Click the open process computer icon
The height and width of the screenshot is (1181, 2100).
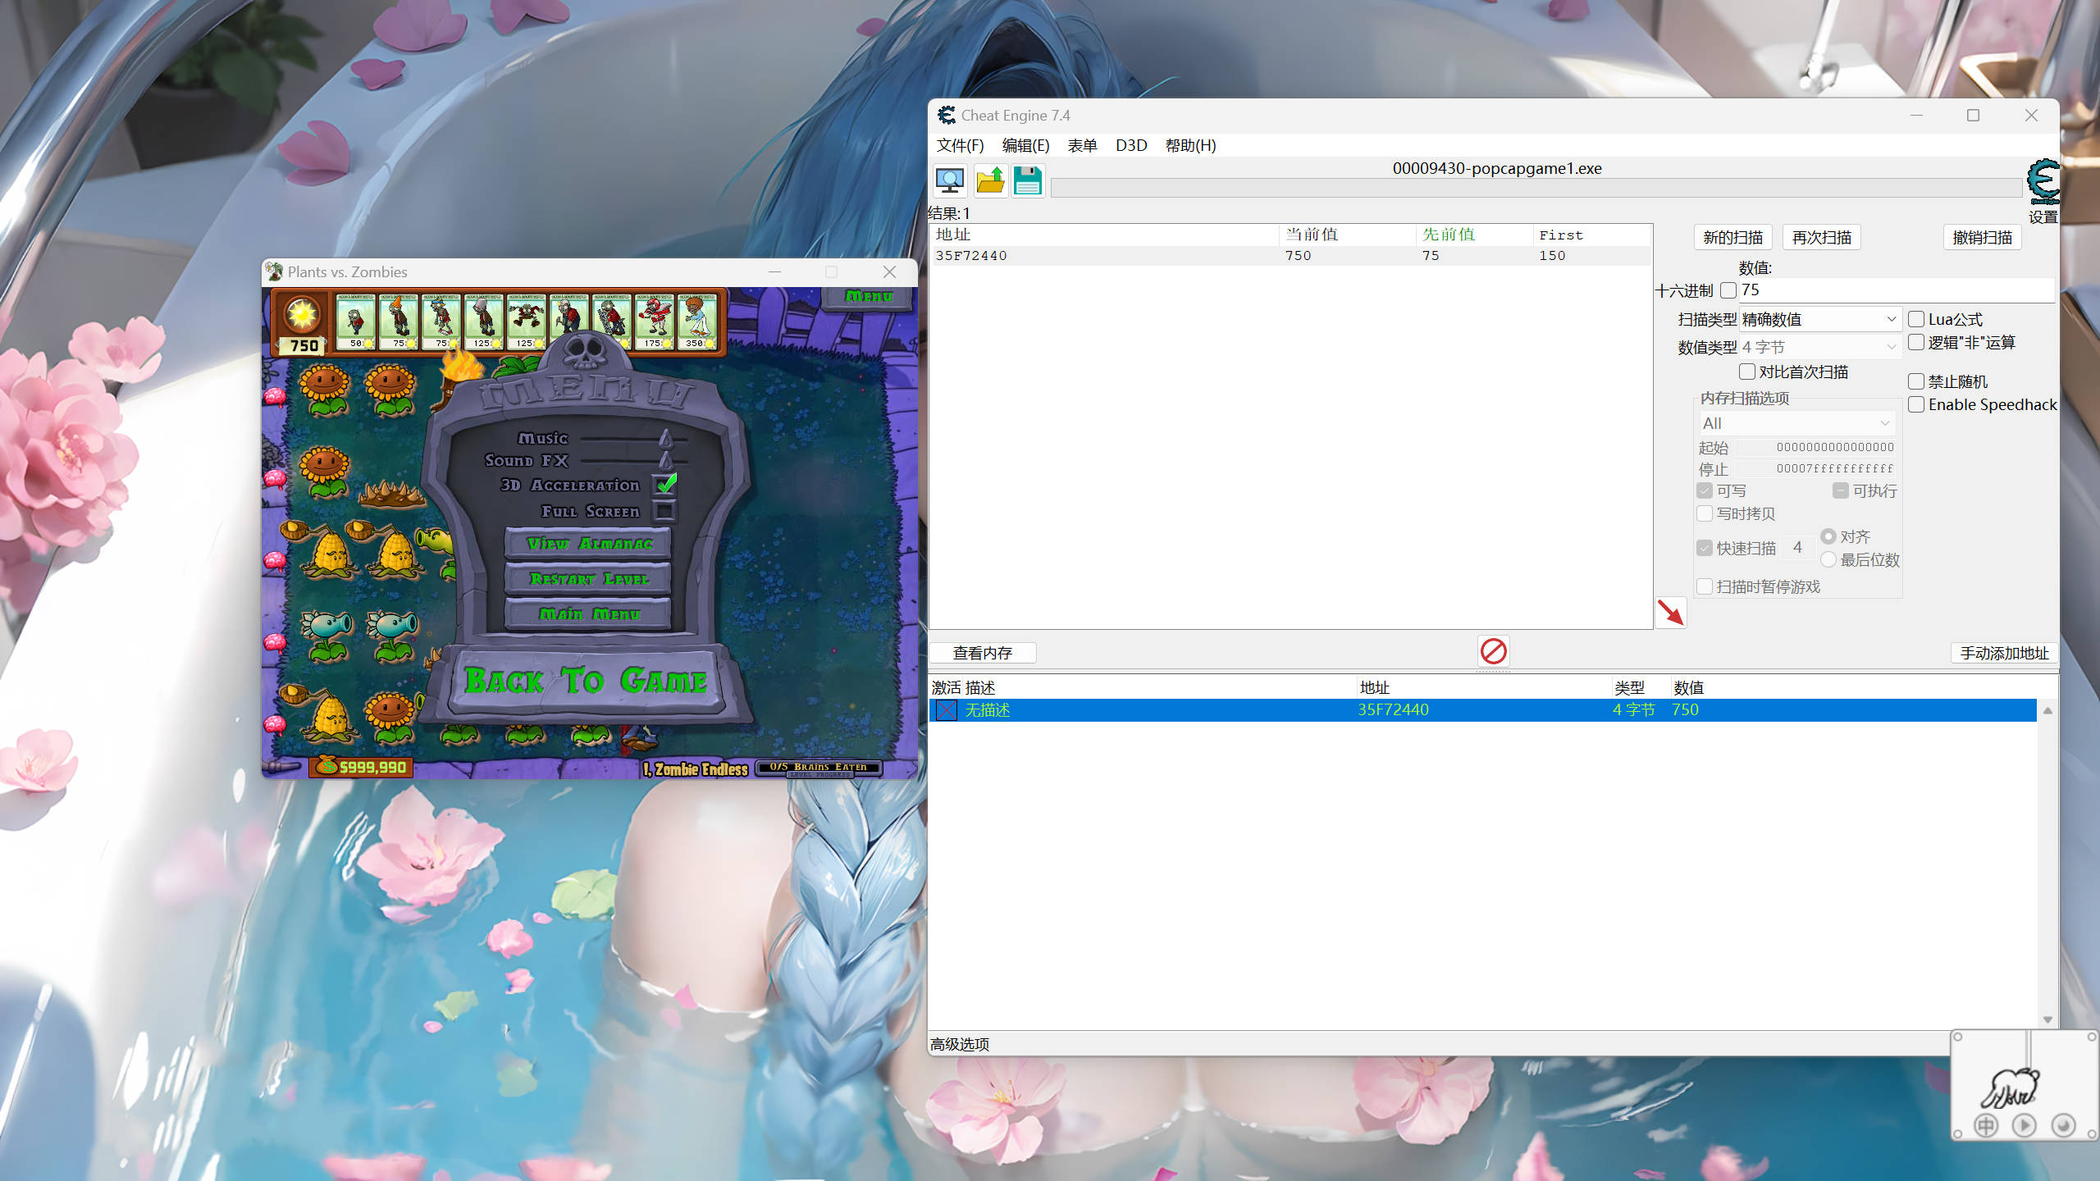pyautogui.click(x=950, y=180)
